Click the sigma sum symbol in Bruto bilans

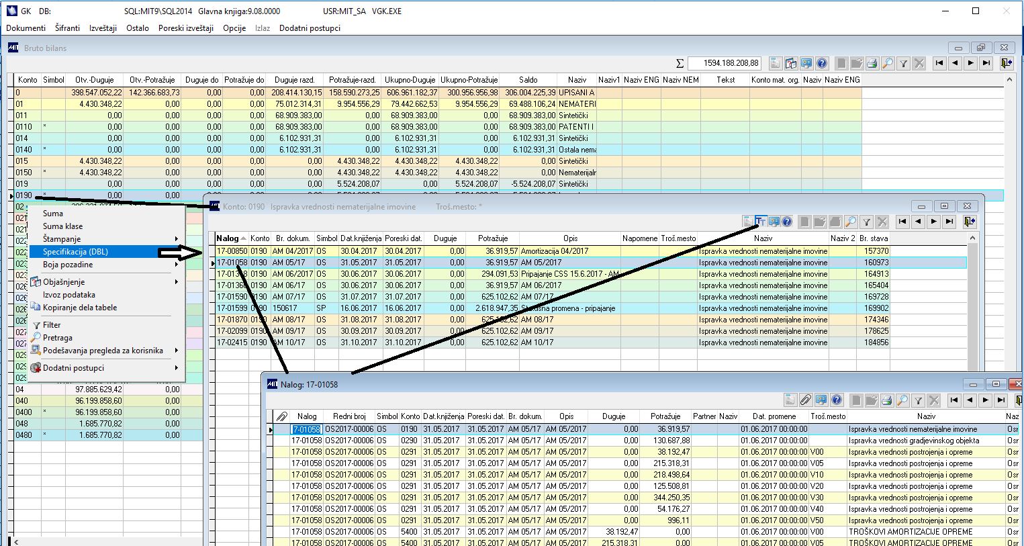point(680,63)
